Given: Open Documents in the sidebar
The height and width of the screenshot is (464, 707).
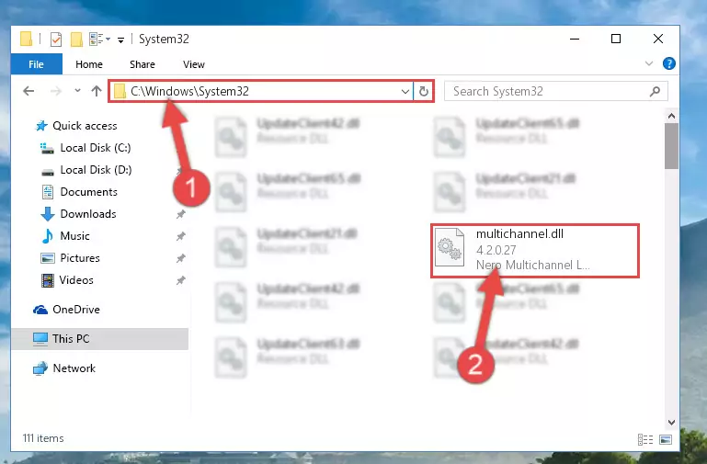Looking at the screenshot, I should [89, 192].
